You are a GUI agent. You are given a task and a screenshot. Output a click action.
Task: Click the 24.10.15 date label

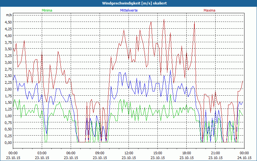click(244, 158)
